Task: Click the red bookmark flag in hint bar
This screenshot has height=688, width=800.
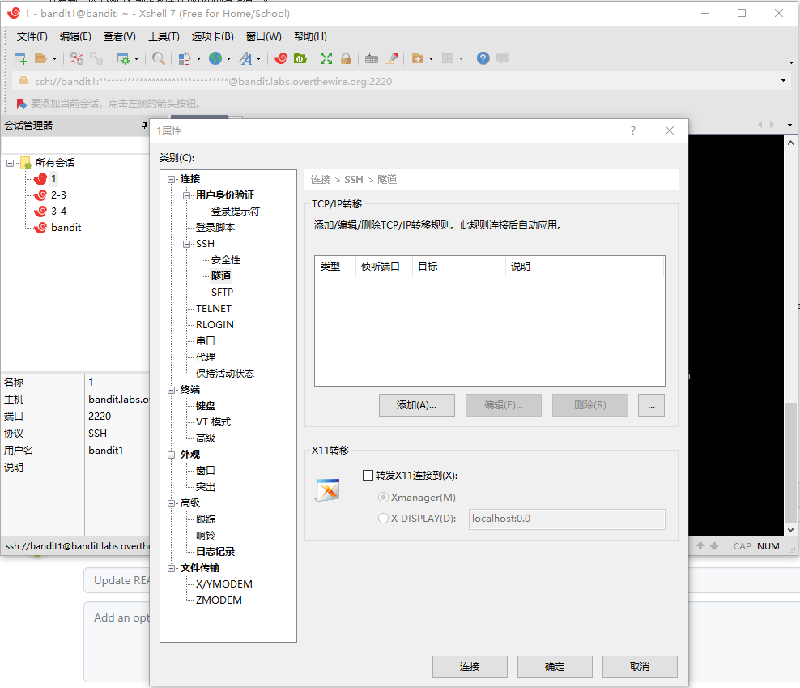Action: click(21, 104)
